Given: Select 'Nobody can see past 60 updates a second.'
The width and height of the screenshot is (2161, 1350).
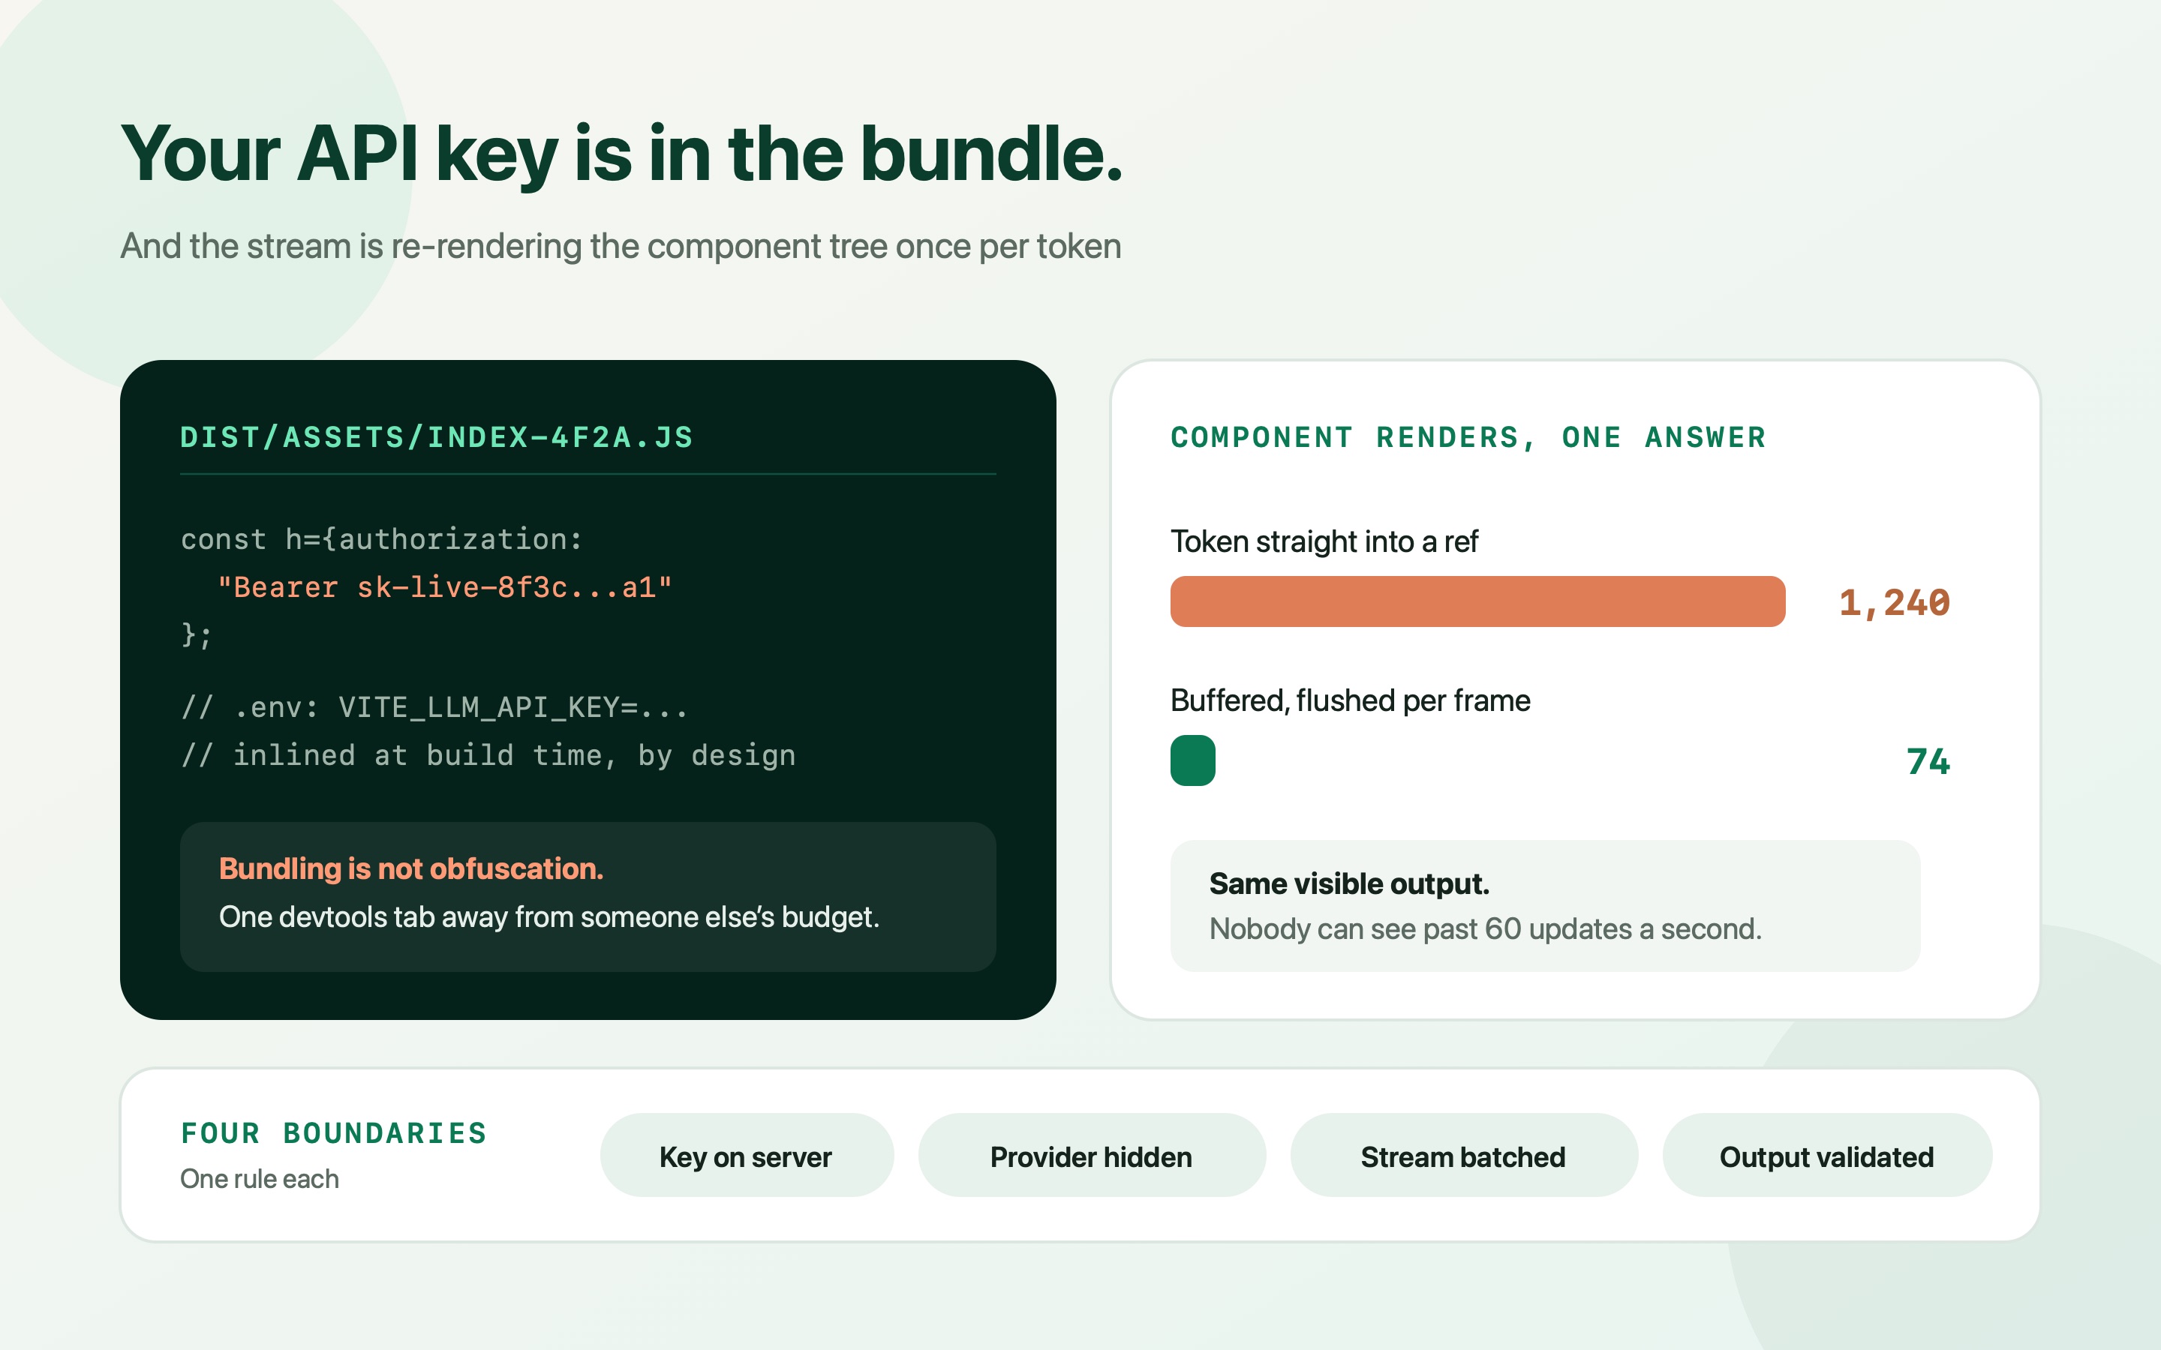Looking at the screenshot, I should pyautogui.click(x=1486, y=929).
